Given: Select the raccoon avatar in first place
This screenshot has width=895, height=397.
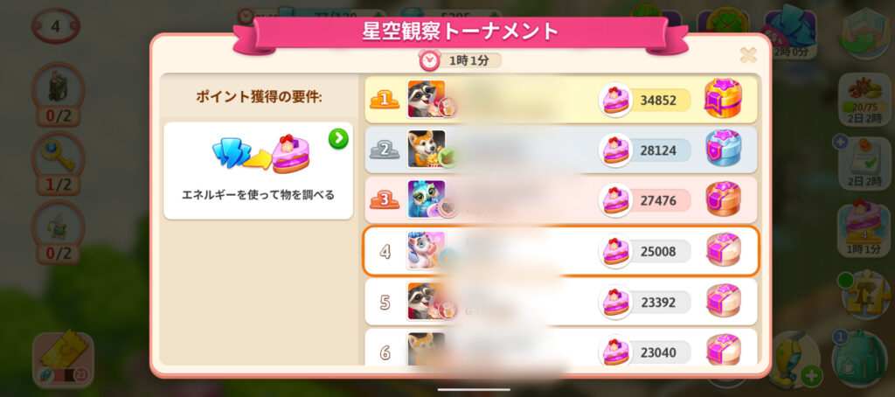Looking at the screenshot, I should coord(426,99).
